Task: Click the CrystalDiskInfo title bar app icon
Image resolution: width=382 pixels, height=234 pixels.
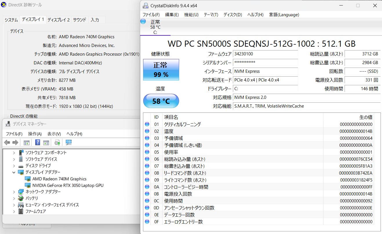Action: coord(146,6)
